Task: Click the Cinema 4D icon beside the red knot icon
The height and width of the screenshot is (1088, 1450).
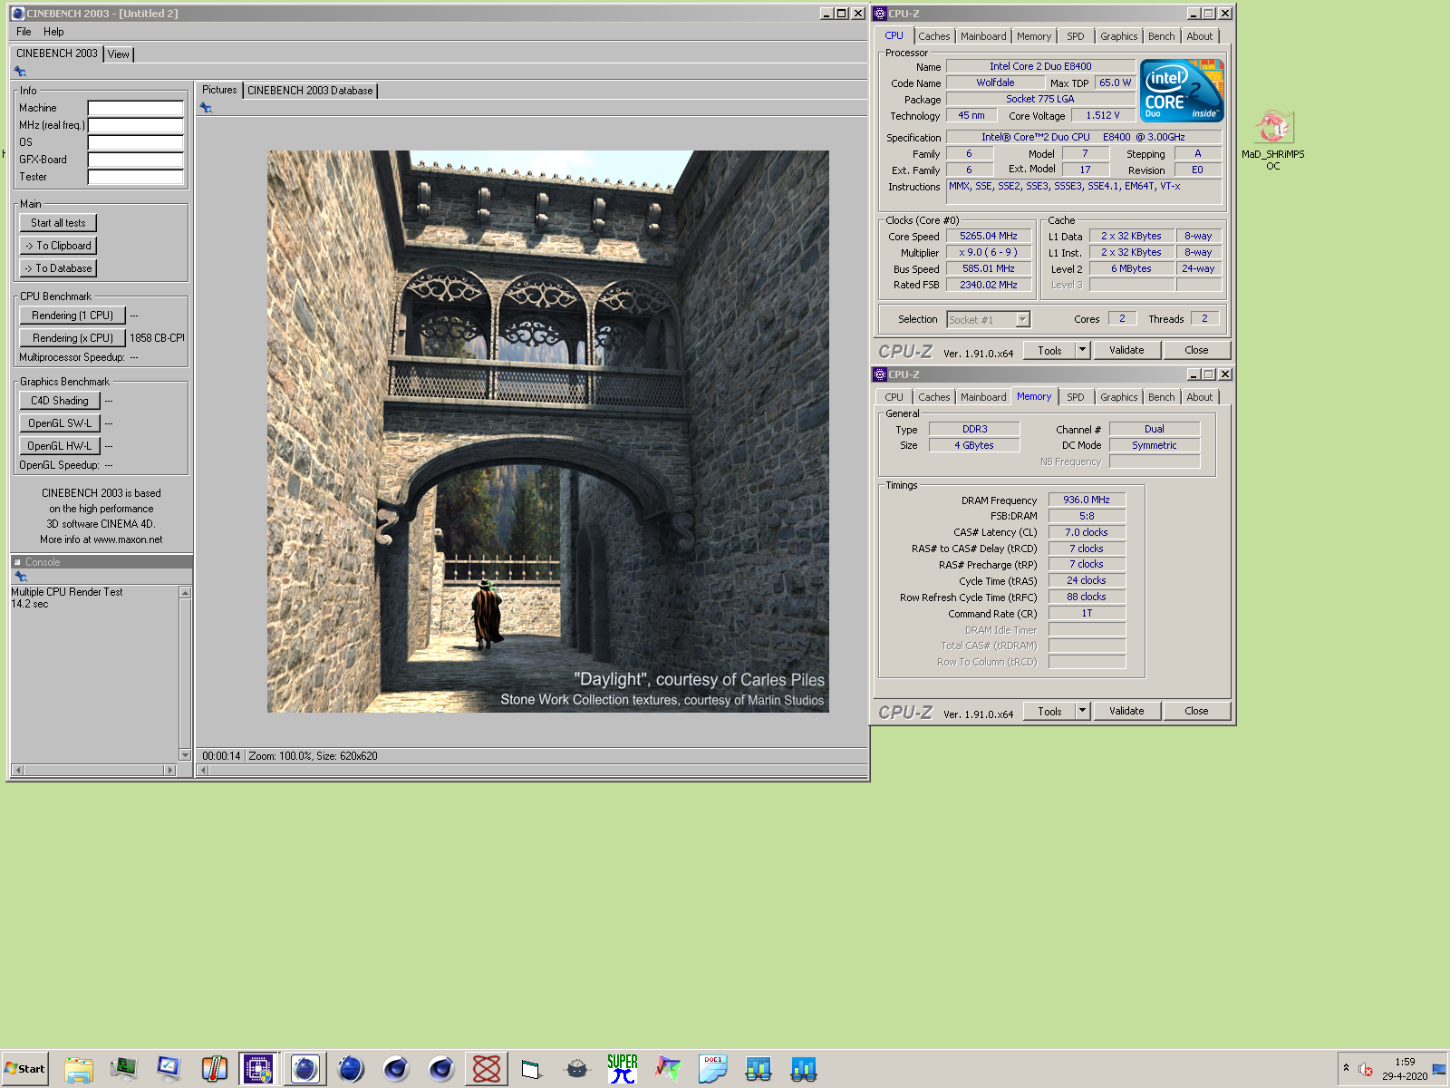Action: 441,1069
